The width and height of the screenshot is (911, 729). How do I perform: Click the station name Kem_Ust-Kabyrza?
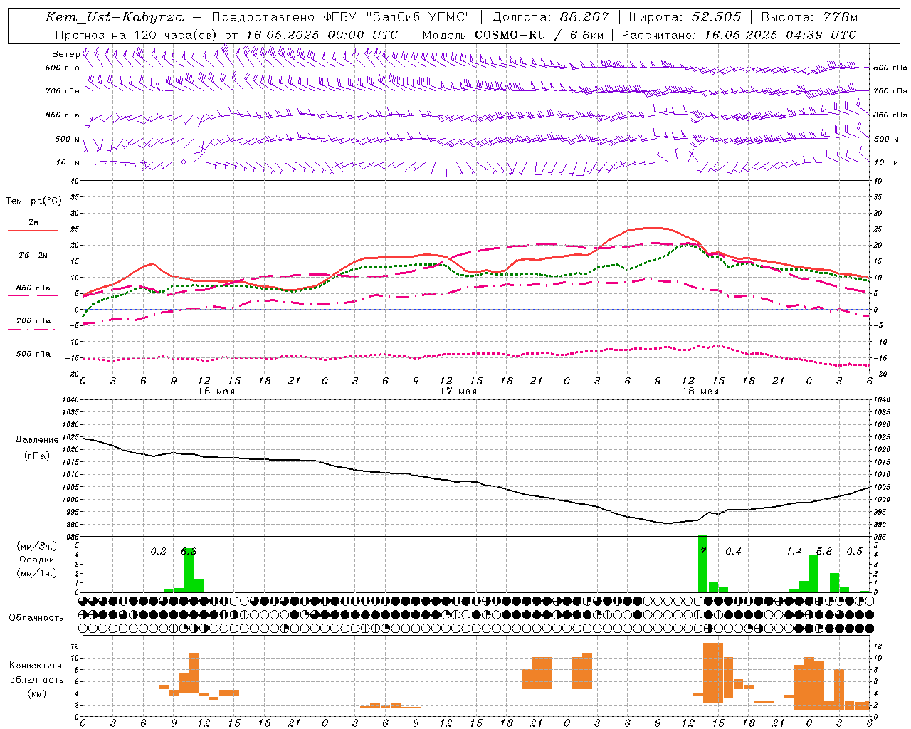114,17
